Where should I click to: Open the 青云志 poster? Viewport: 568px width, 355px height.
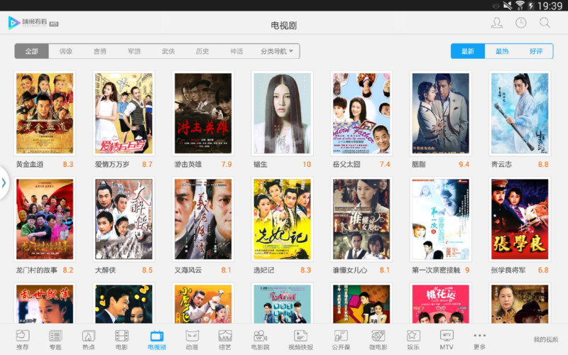pyautogui.click(x=520, y=114)
